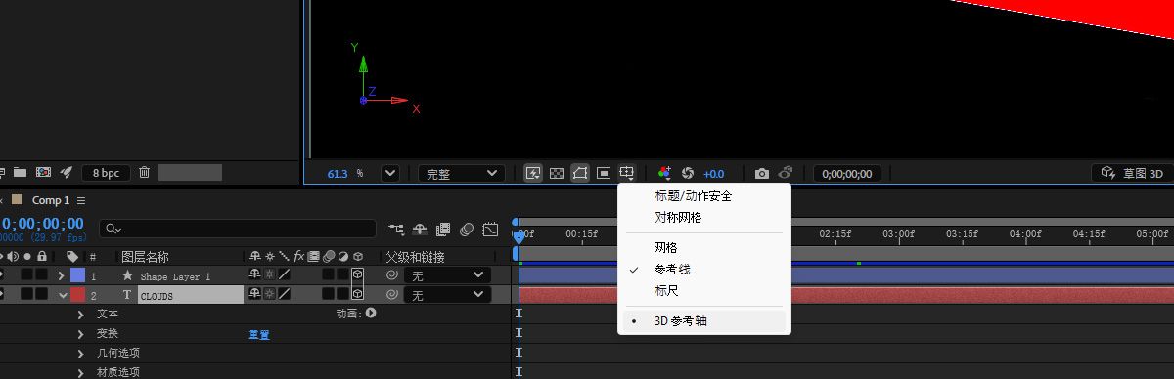Delete selected item with the trash icon
This screenshot has height=379, width=1174.
click(x=144, y=173)
